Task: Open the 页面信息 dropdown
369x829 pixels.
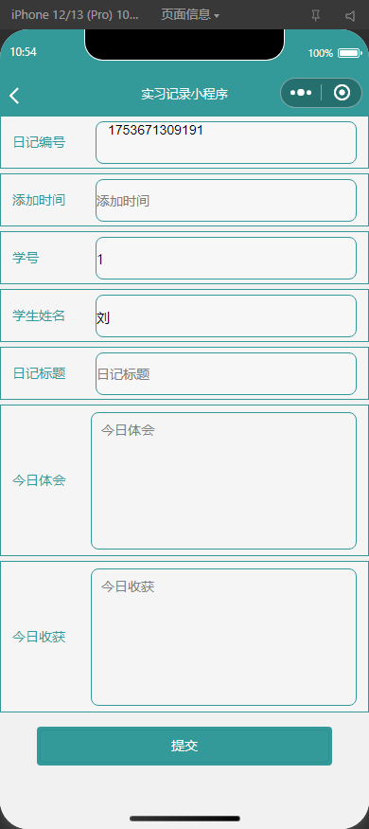Action: [x=190, y=15]
